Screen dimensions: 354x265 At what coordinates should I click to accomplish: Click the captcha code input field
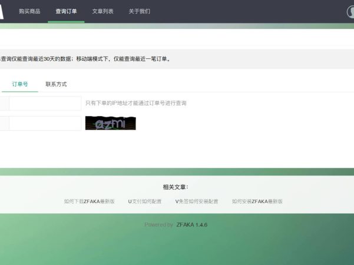tap(45, 123)
